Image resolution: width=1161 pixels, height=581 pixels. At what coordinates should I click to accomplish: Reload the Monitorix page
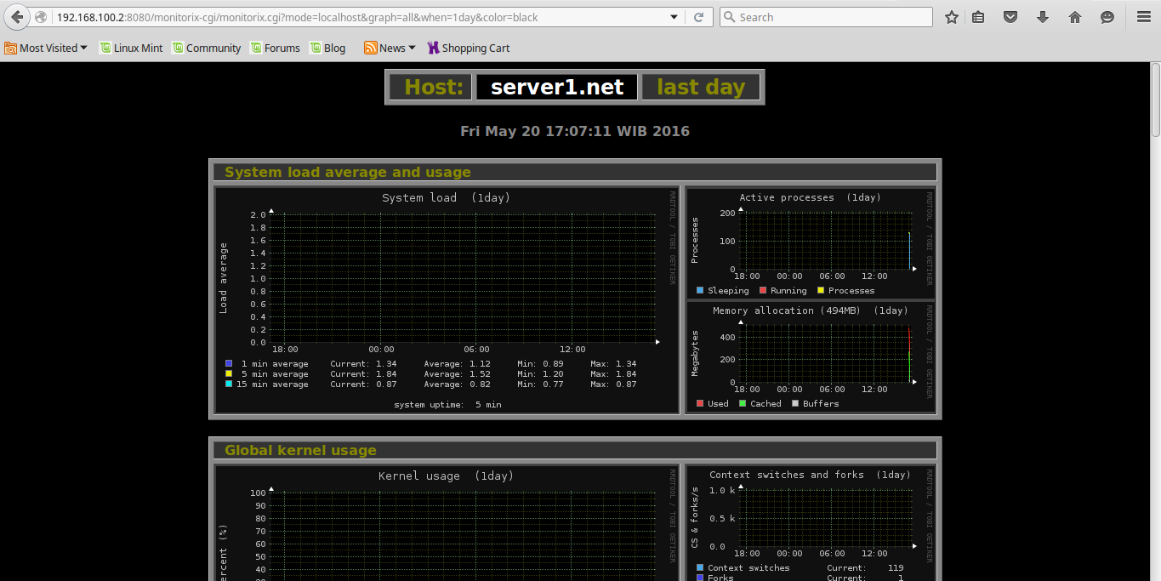click(699, 17)
